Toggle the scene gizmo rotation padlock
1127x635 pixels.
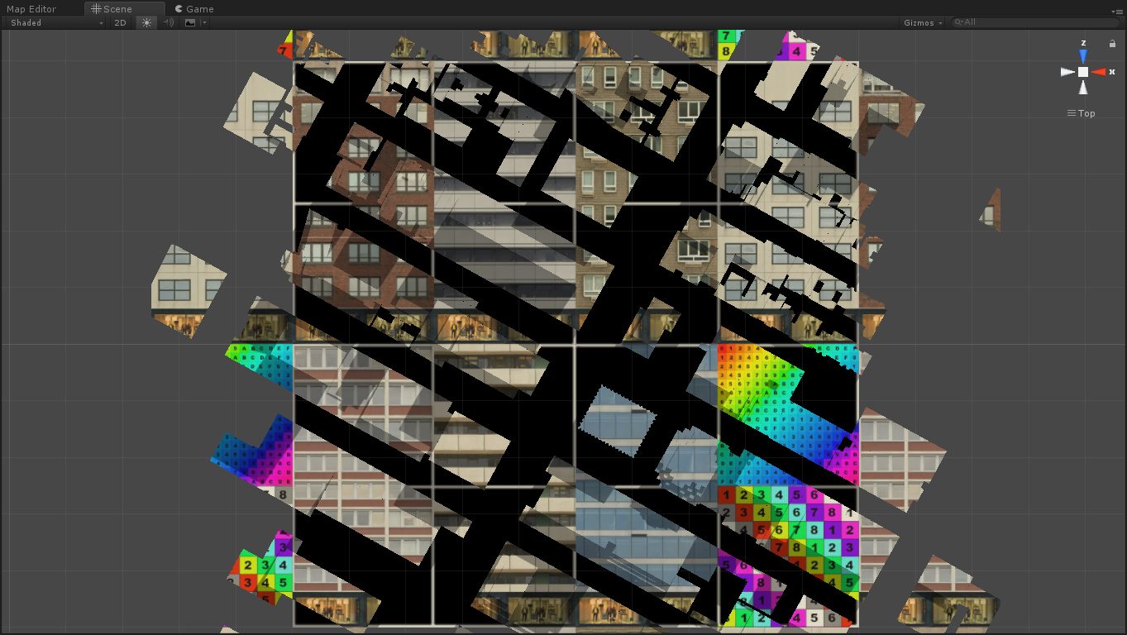pos(1114,43)
